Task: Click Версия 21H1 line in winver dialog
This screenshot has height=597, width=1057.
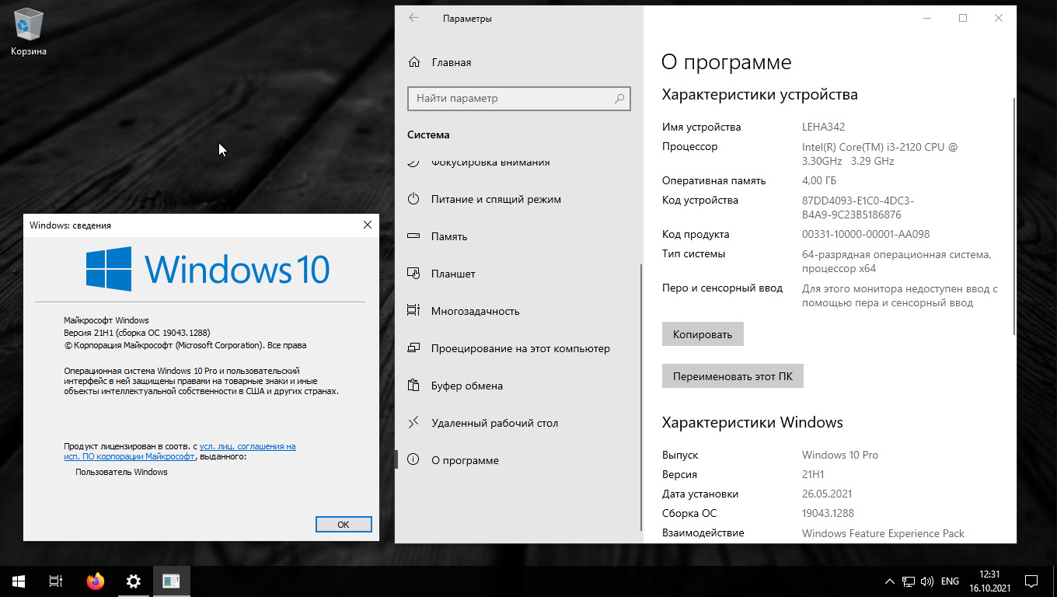Action: [137, 333]
